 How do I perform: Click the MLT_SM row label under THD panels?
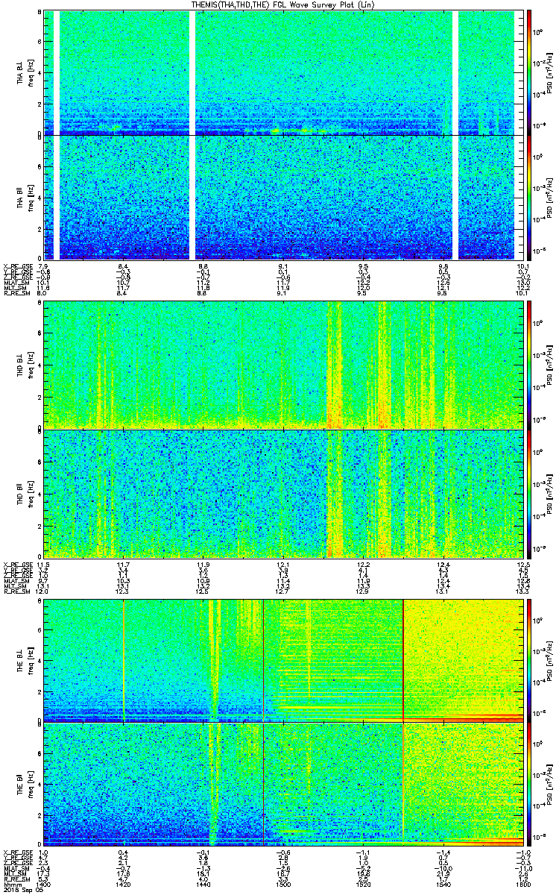[14, 585]
